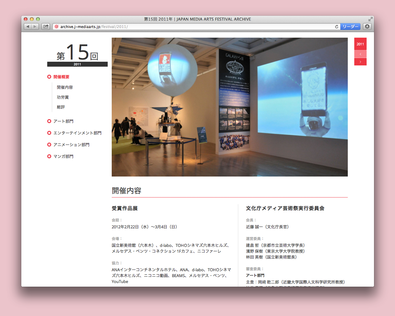Expand the アート部門 sidebar section
This screenshot has height=316, width=395.
pos(63,121)
